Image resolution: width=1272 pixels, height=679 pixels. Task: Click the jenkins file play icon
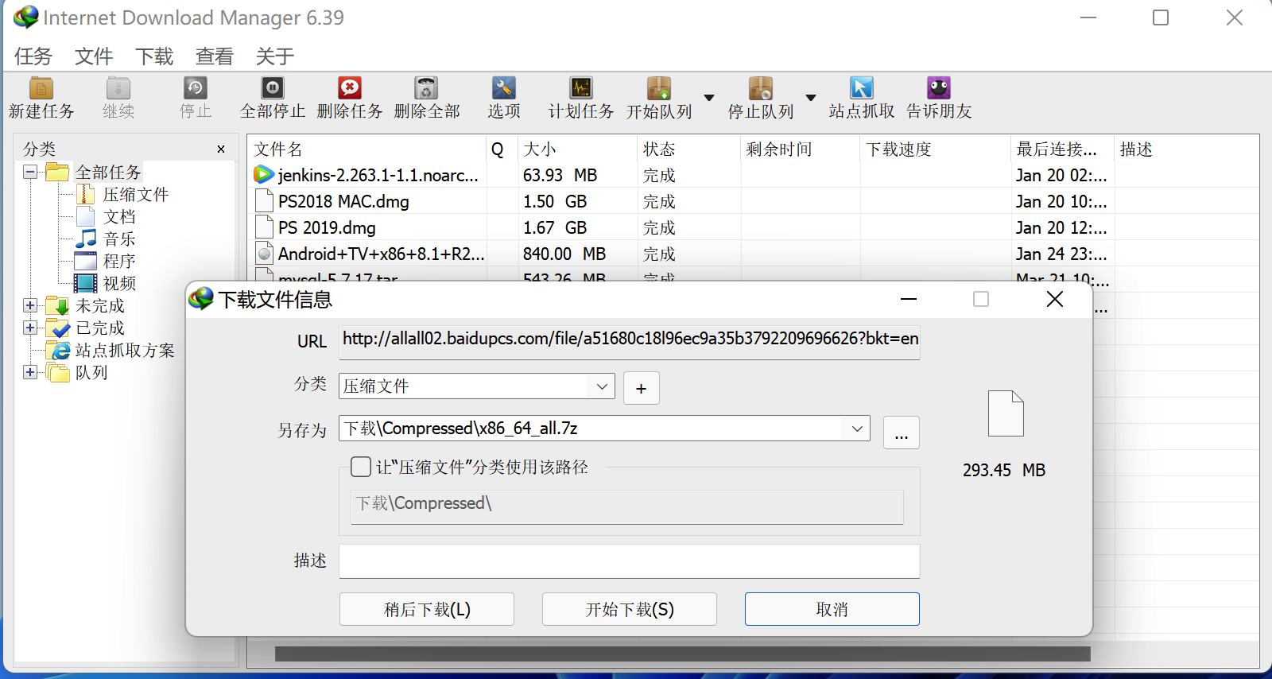263,174
